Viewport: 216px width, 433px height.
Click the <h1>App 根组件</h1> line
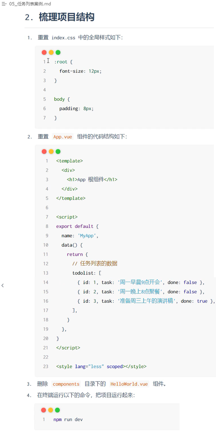(x=92, y=180)
